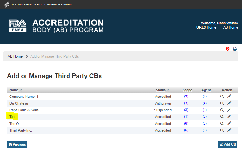Sort table by Status column
Screen dimensions: 242x157
[x=163, y=90]
